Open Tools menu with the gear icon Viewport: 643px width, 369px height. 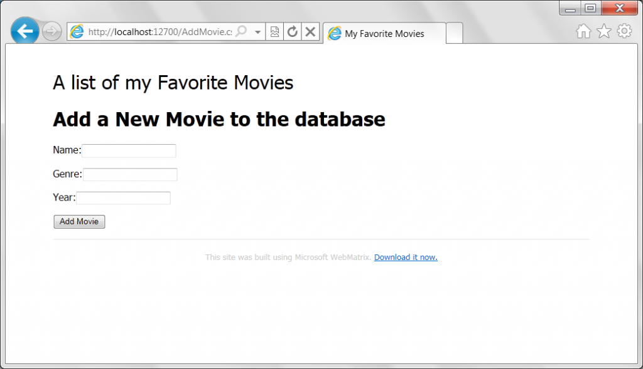[624, 31]
